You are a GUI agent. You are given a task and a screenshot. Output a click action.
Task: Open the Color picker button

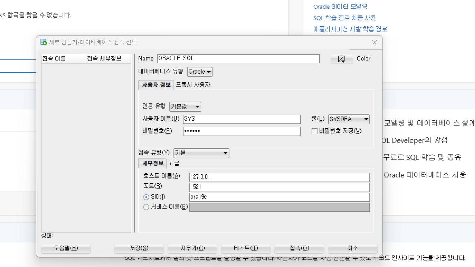tap(341, 59)
